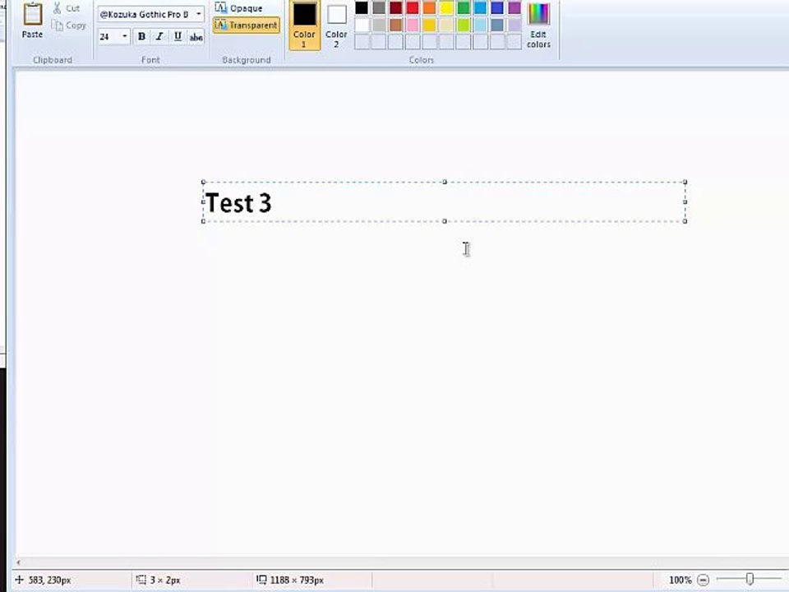Viewport: 789px width, 592px height.
Task: Pick the light gray color swatch
Action: [378, 25]
